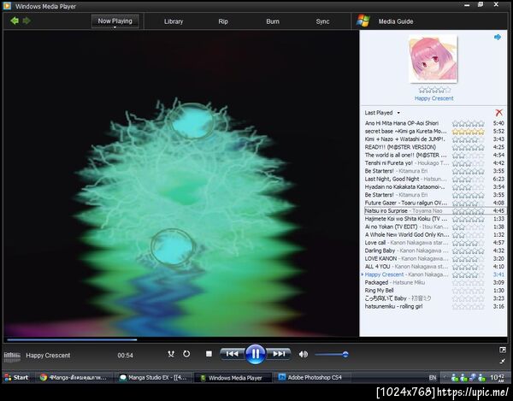Stop playback

click(x=209, y=354)
